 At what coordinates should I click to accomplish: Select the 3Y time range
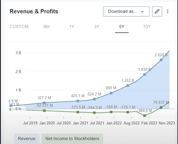pyautogui.click(x=97, y=27)
